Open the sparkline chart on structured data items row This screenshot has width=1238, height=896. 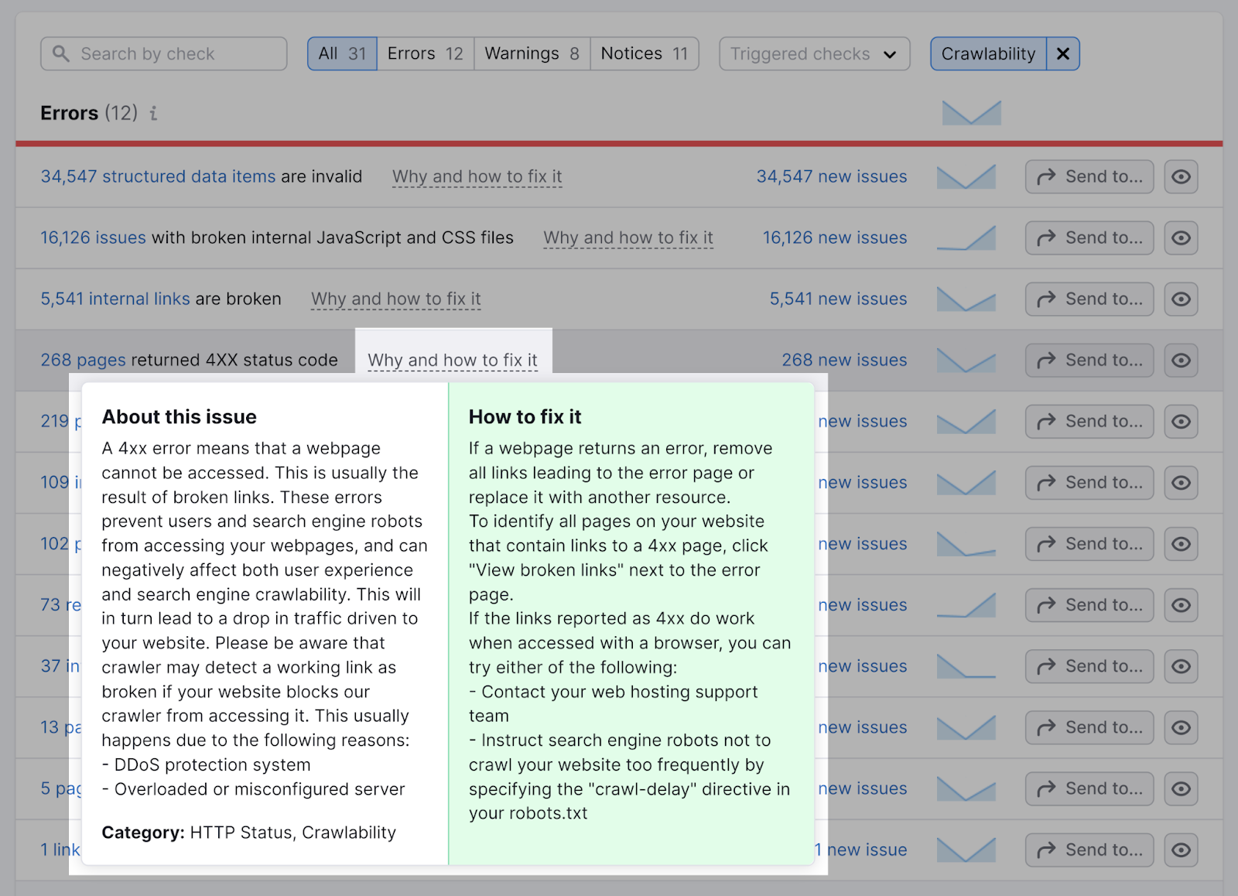[966, 176]
